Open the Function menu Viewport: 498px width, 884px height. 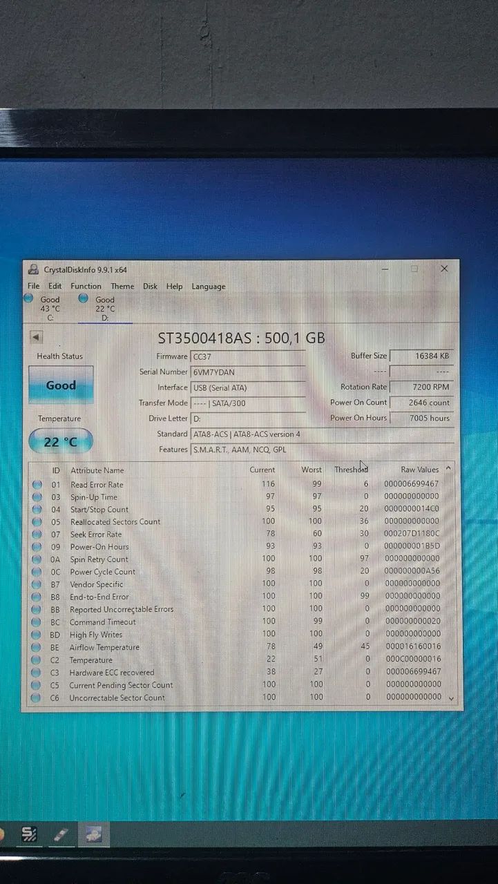(x=86, y=286)
